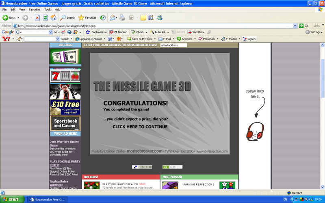Click the grey Forward arrow button
The height and width of the screenshot is (203, 325).
25,17
